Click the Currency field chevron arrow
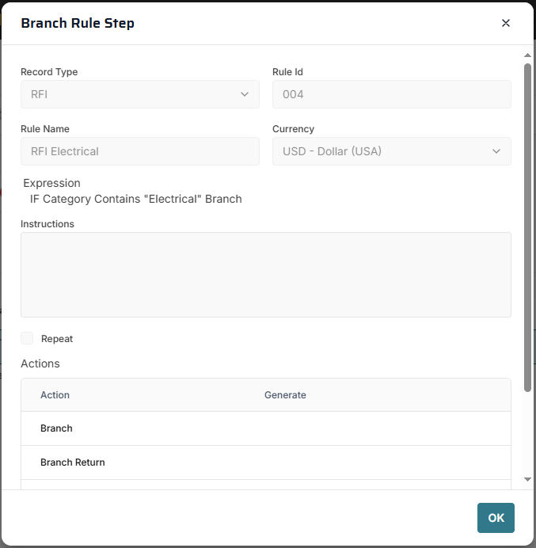The height and width of the screenshot is (548, 536). 496,151
